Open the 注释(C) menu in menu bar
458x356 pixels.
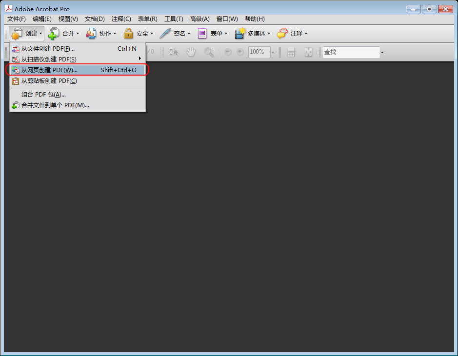coord(121,19)
